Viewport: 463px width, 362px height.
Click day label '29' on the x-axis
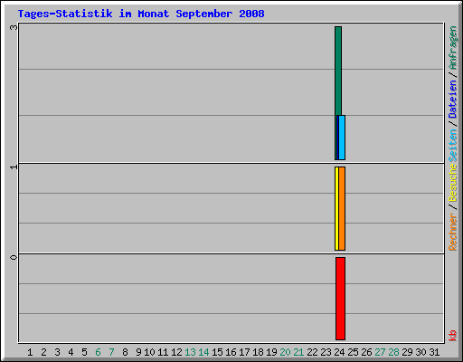point(407,352)
